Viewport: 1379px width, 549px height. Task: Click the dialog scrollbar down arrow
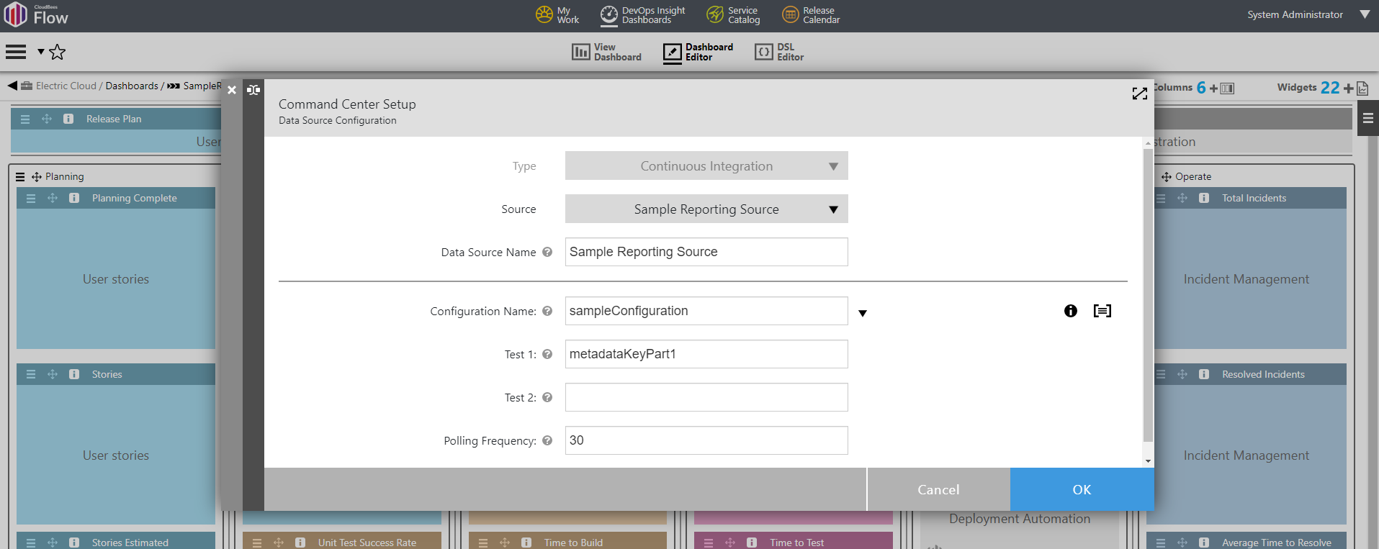pos(1148,461)
